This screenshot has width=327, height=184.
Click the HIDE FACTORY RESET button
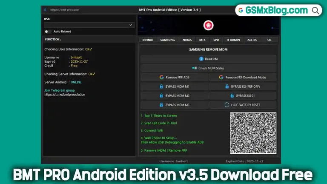(243, 105)
